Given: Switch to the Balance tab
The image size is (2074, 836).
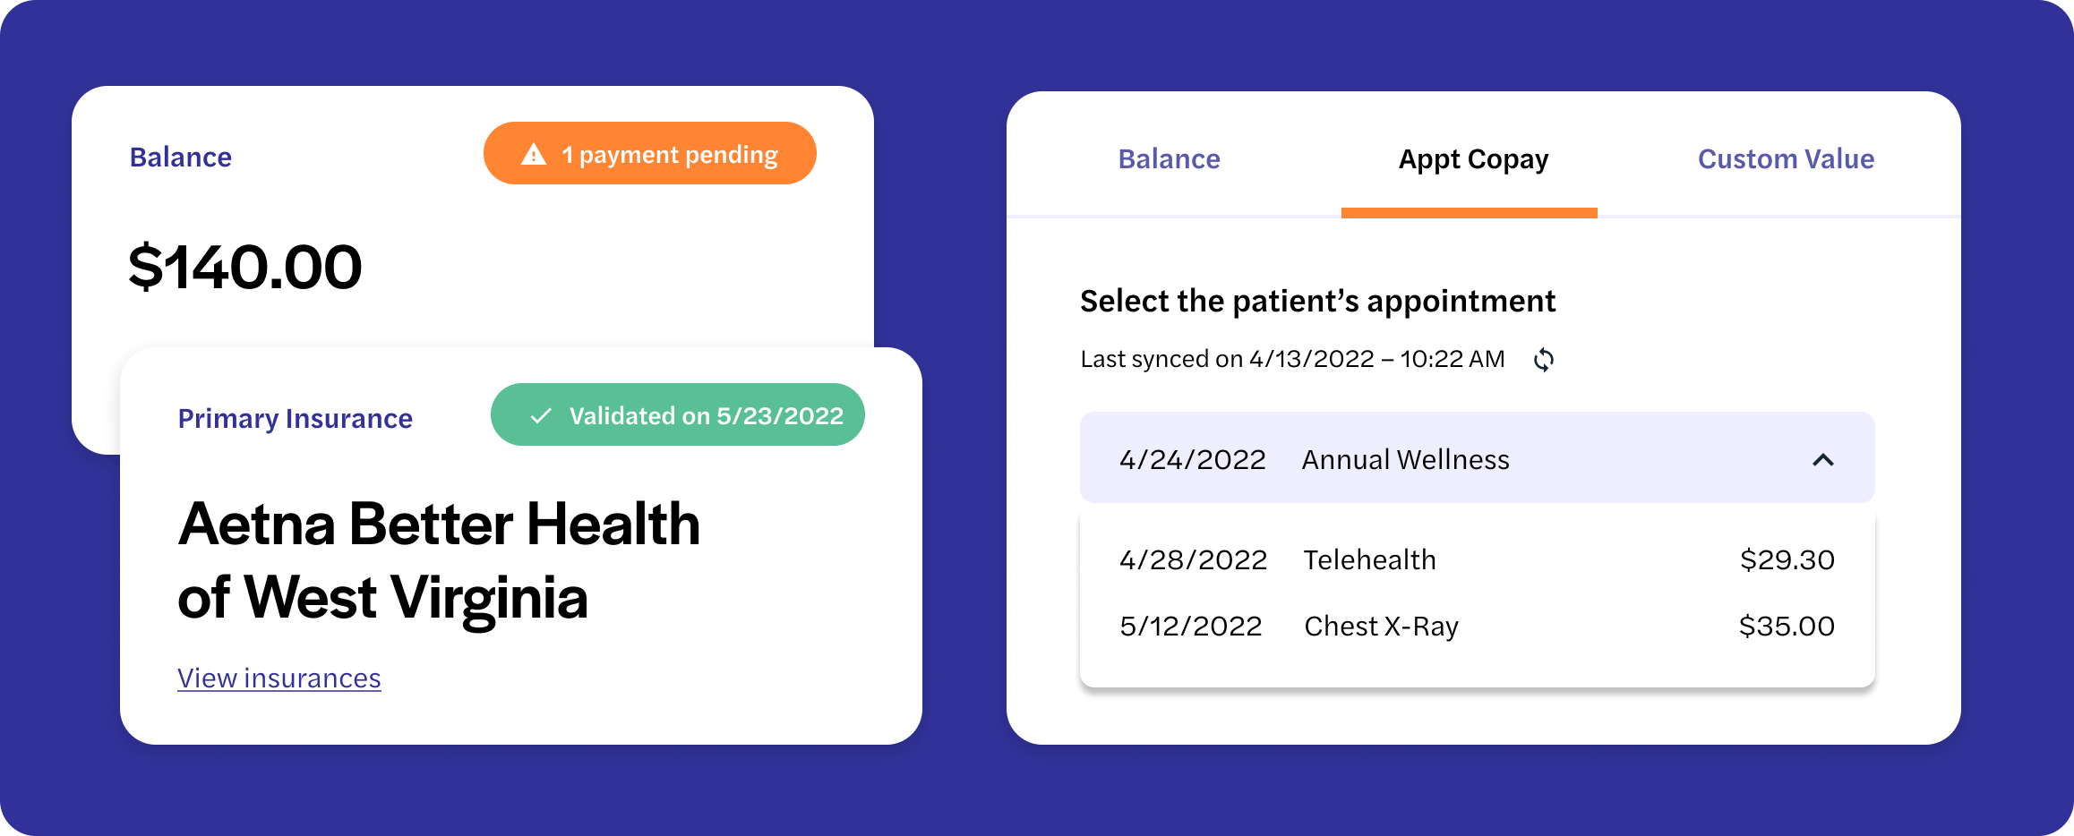Looking at the screenshot, I should (1169, 158).
